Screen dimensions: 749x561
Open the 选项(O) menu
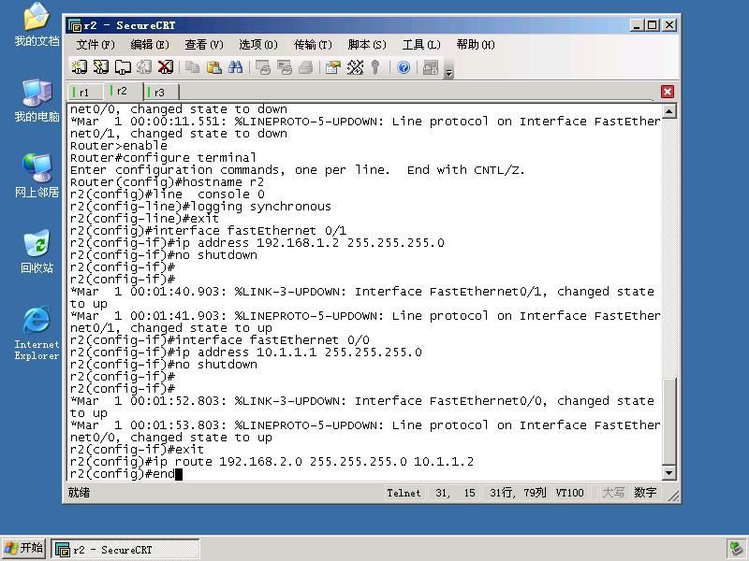point(258,45)
